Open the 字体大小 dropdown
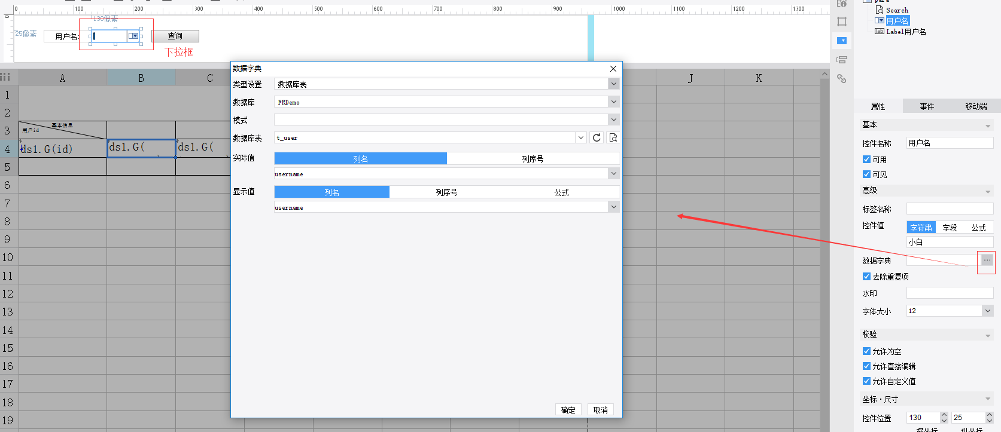This screenshot has width=1001, height=432. 987,311
